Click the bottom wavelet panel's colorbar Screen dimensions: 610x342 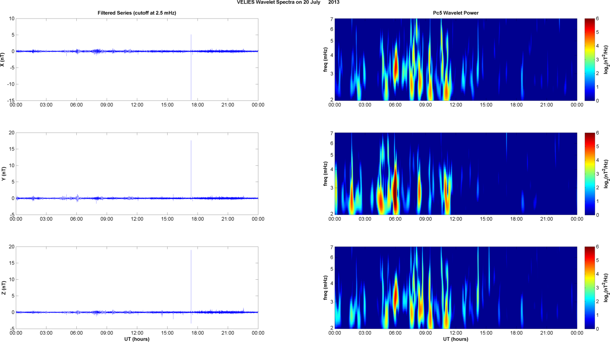590,288
